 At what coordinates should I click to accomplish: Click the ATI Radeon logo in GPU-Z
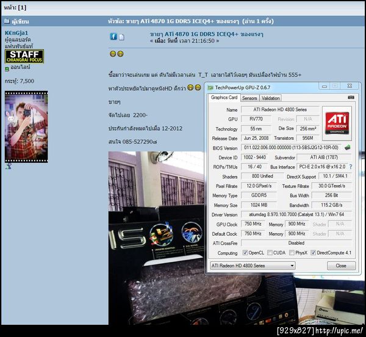click(x=337, y=123)
